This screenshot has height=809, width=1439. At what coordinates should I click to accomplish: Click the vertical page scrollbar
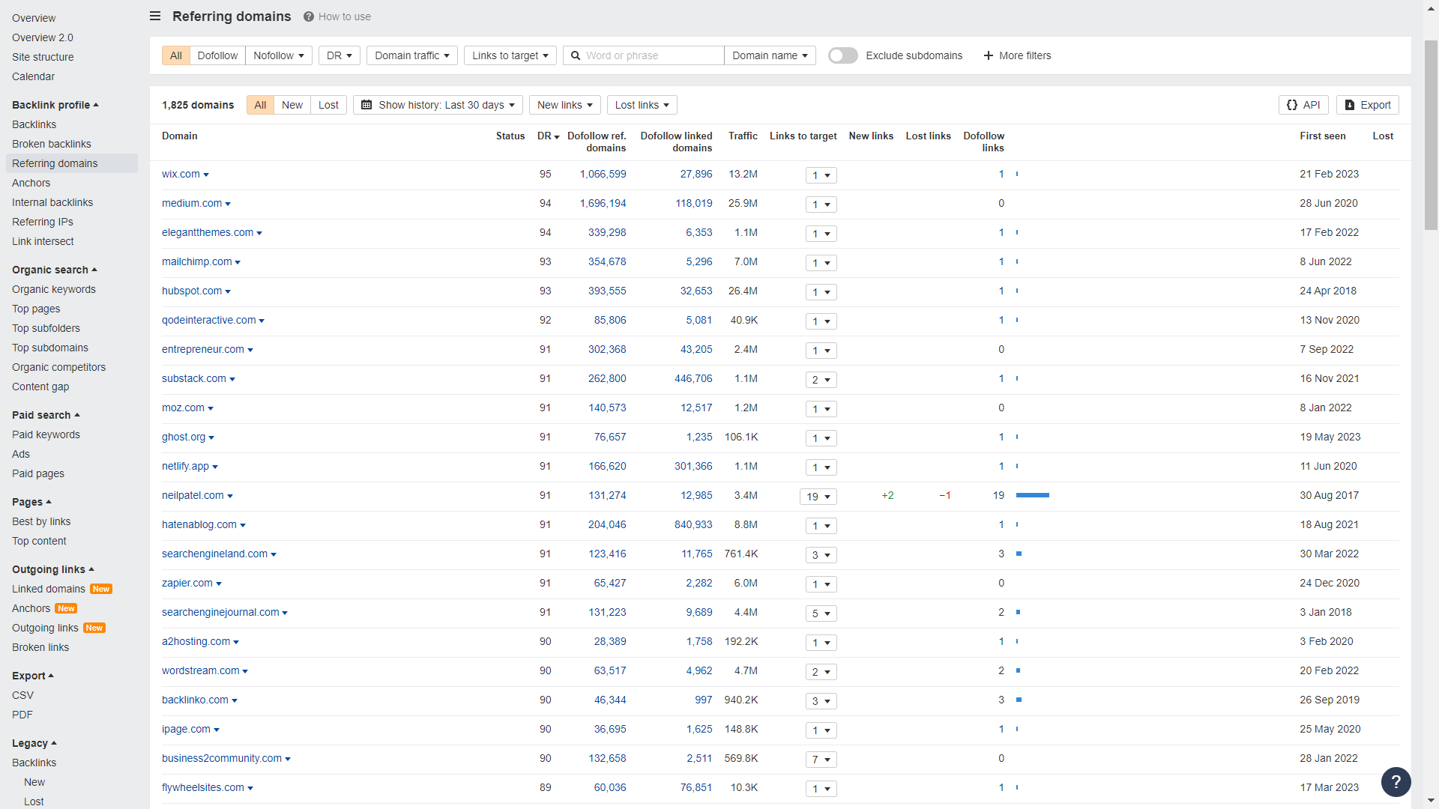pyautogui.click(x=1431, y=135)
